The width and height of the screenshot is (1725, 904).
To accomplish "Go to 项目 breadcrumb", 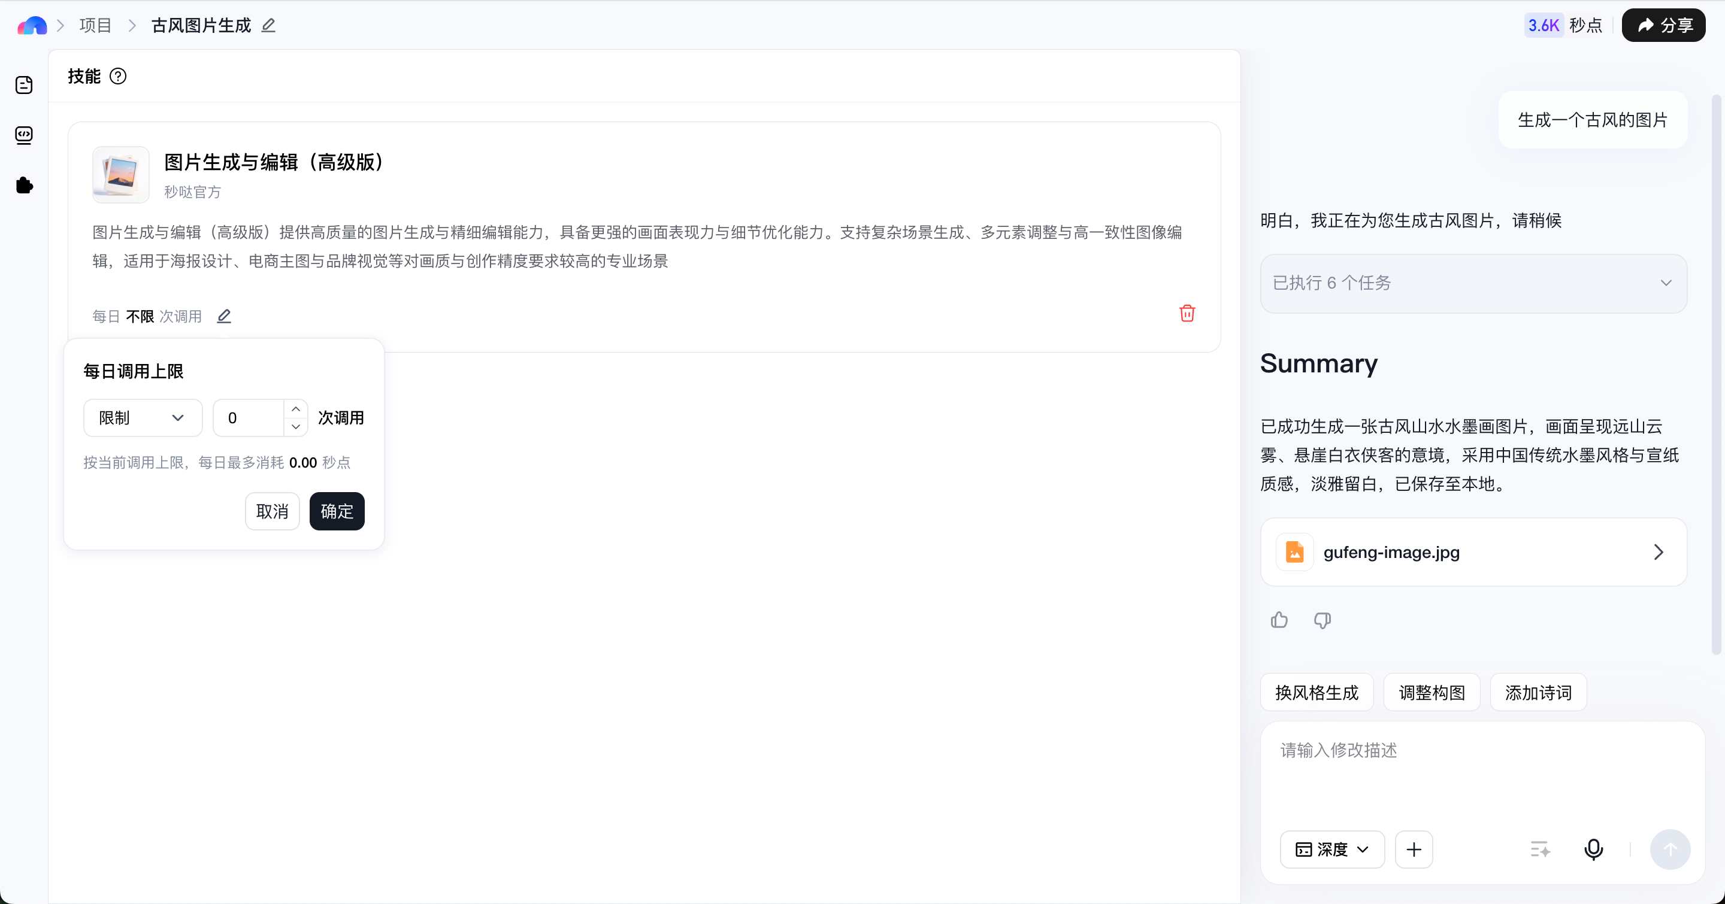I will click(x=95, y=25).
